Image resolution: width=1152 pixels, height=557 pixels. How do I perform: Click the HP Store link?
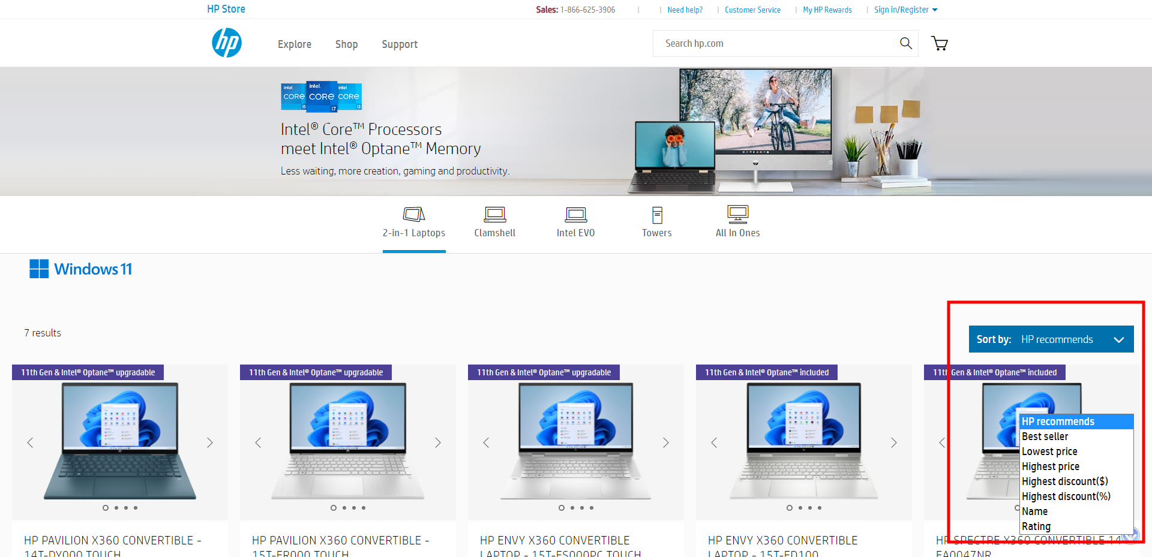(x=226, y=9)
